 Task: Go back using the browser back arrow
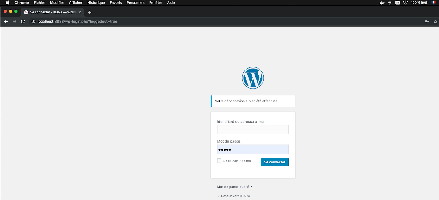coord(6,22)
